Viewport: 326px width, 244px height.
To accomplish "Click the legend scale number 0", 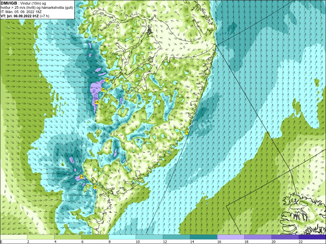I will (x=1, y=242).
